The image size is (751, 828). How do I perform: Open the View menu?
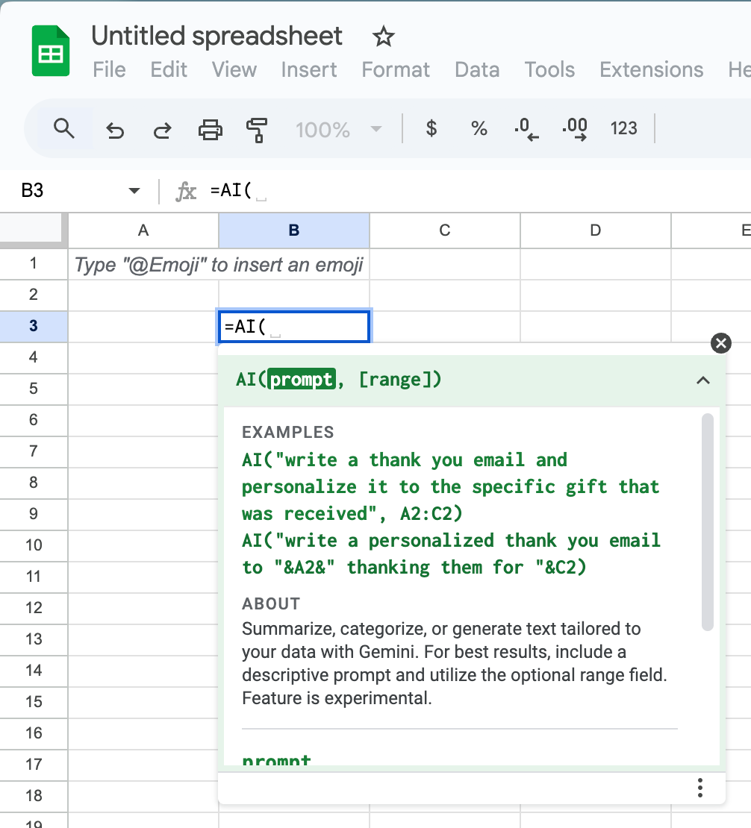[234, 69]
